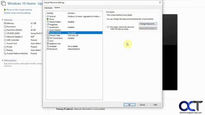Image resolution: width=205 pixels, height=115 pixels.
Task: Select the 'Autologin' setting row
Action: point(74,46)
